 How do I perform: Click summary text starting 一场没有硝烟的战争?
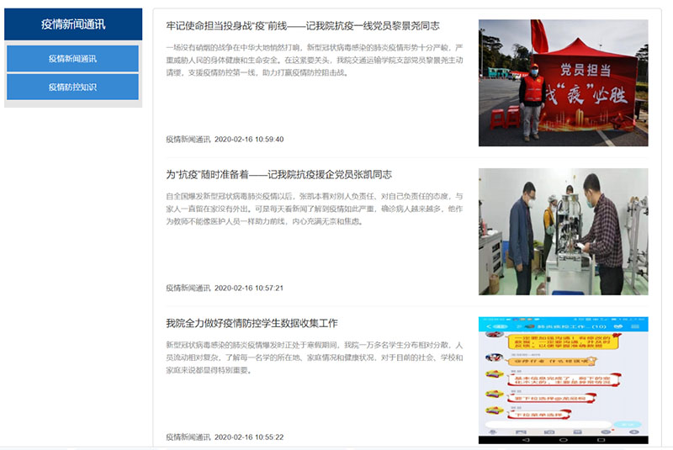coord(315,60)
